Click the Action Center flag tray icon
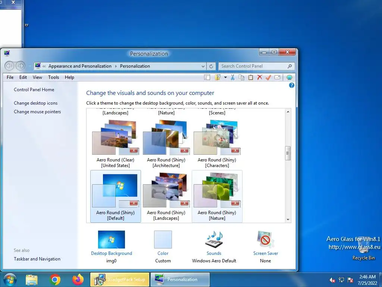The image size is (382, 287). pos(350,280)
